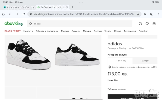
Task: Open the wishlist heart icon
Action: (147, 24)
